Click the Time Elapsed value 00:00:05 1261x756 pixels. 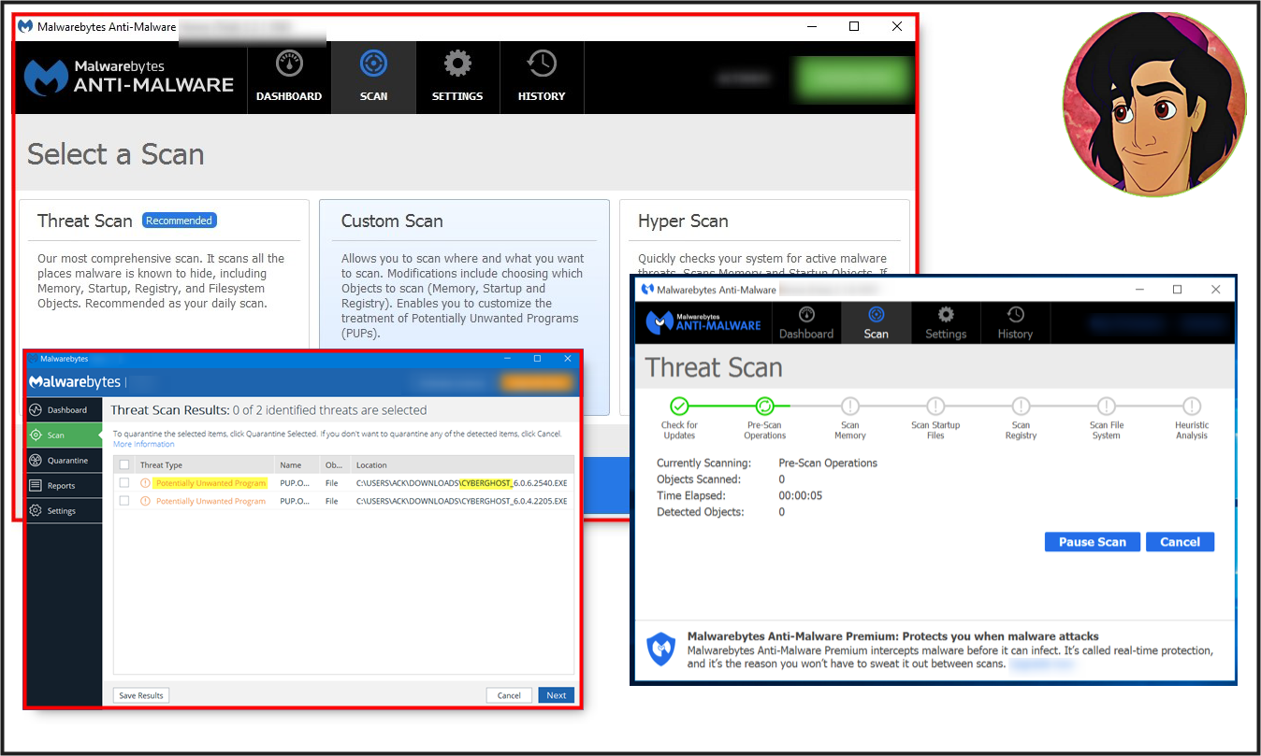(x=801, y=496)
